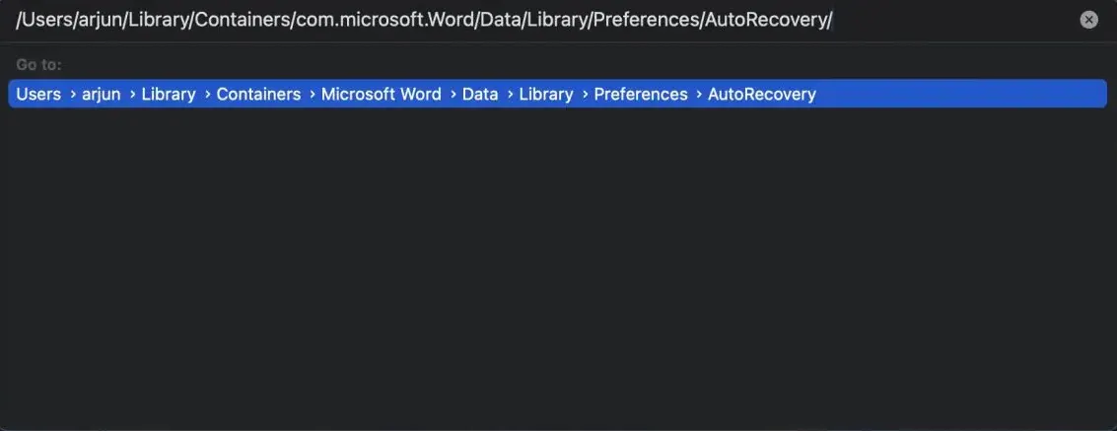Image resolution: width=1117 pixels, height=431 pixels.
Task: Clear the path with the X icon
Action: pyautogui.click(x=1088, y=20)
